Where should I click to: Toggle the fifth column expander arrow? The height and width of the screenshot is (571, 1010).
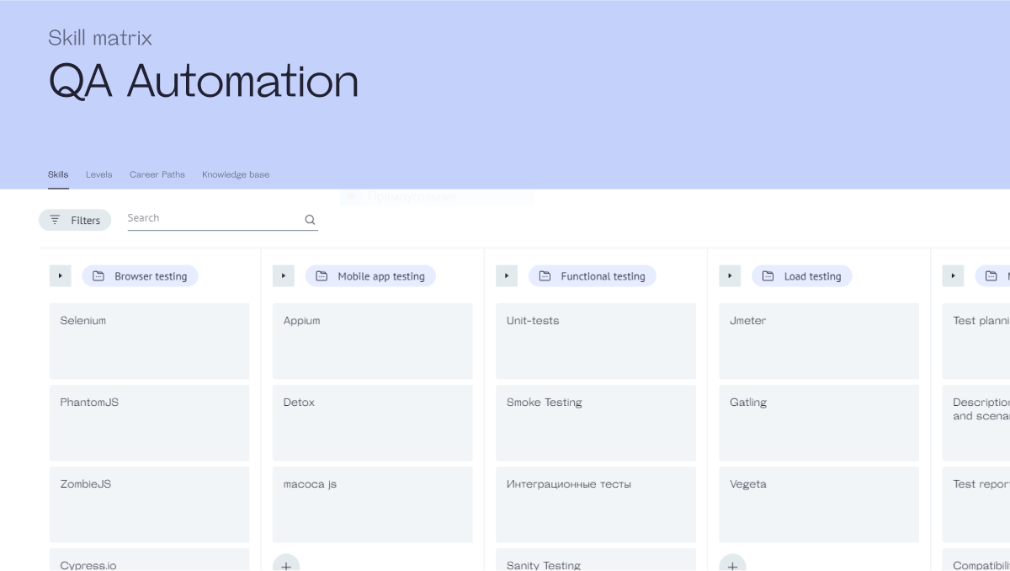pos(953,276)
